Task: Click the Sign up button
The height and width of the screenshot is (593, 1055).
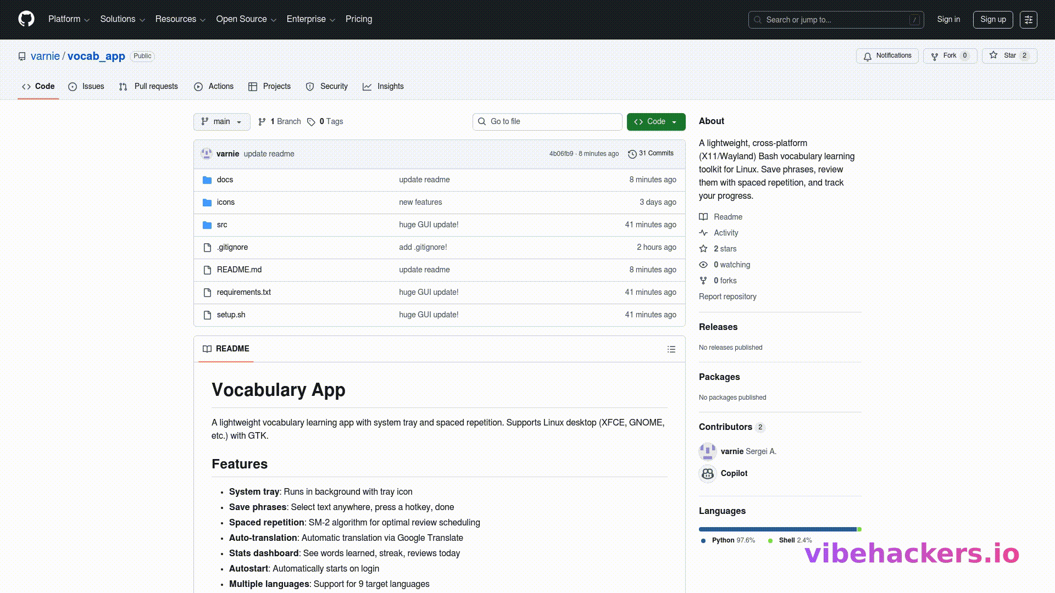Action: (992, 20)
